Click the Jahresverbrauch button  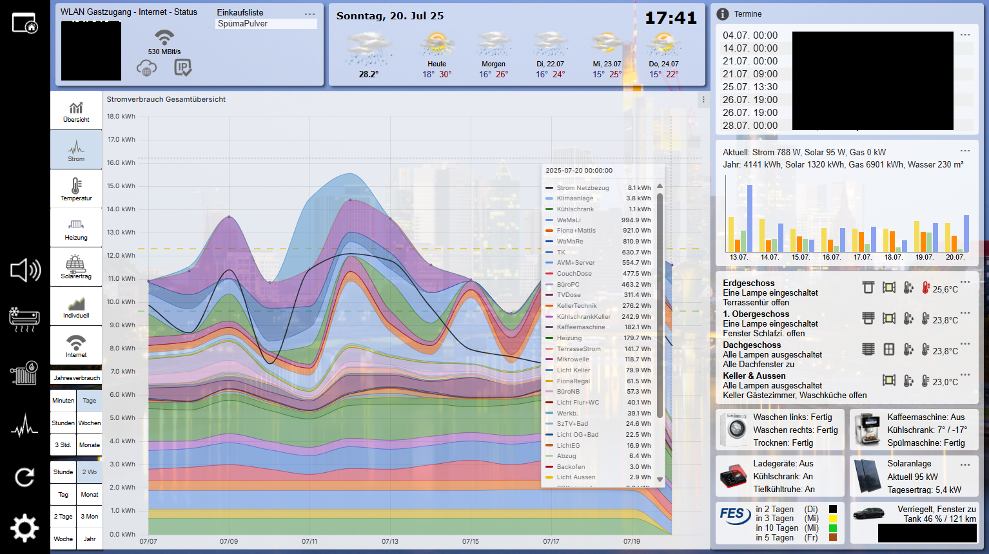pyautogui.click(x=76, y=377)
